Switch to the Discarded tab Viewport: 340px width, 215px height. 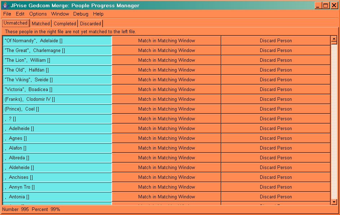click(x=91, y=23)
